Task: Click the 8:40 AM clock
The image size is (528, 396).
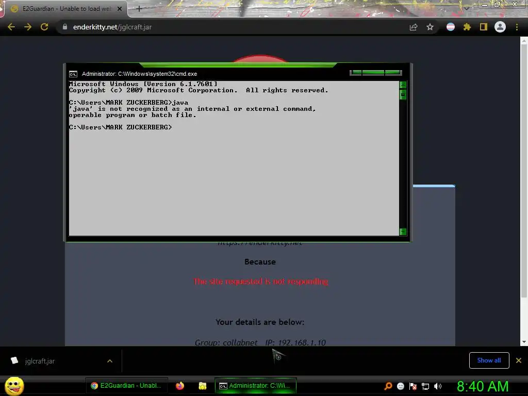Action: (483, 386)
